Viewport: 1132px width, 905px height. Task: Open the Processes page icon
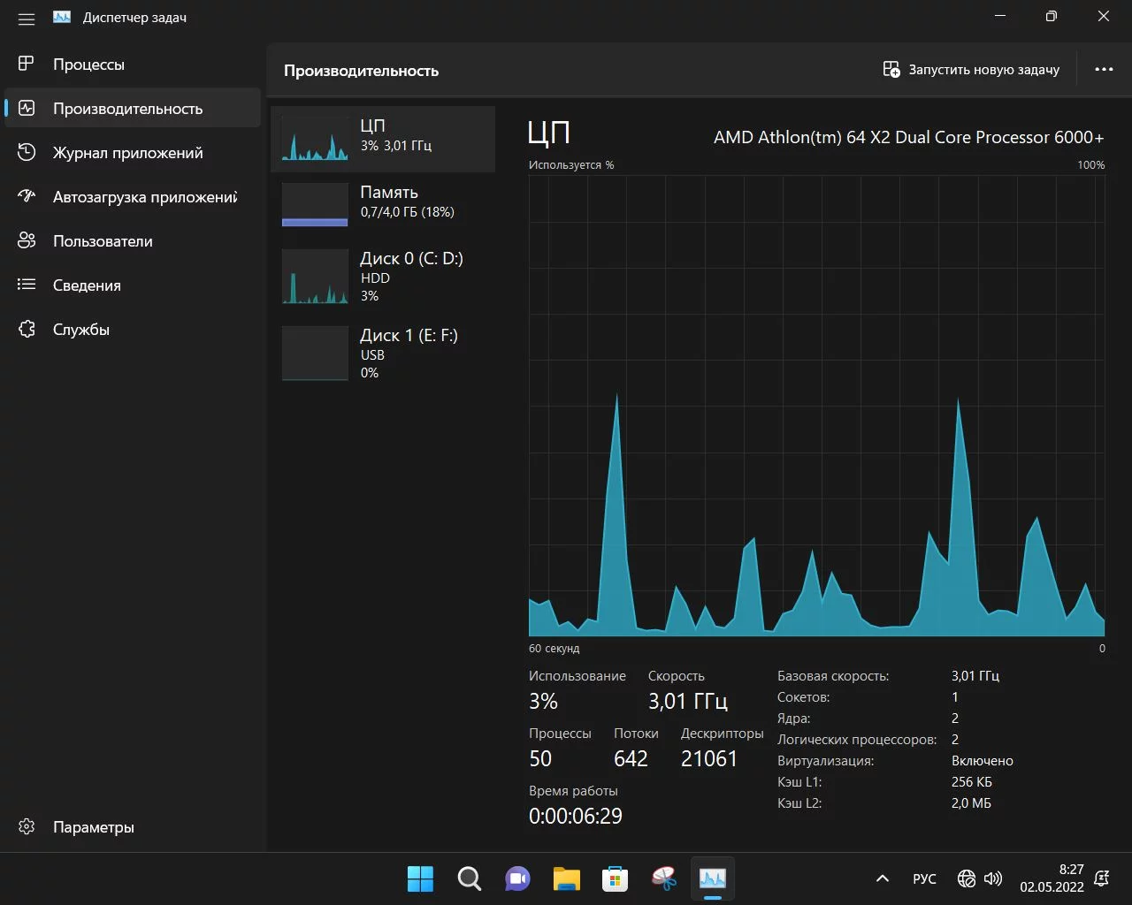tap(27, 64)
